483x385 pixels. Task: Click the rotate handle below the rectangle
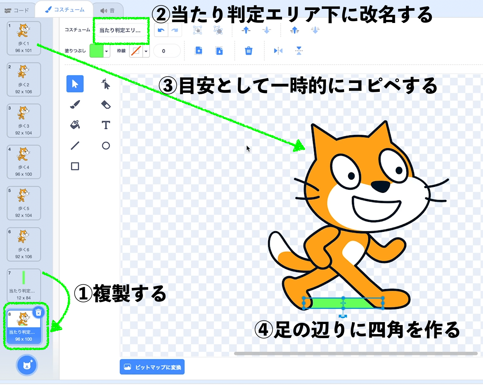pyautogui.click(x=343, y=316)
